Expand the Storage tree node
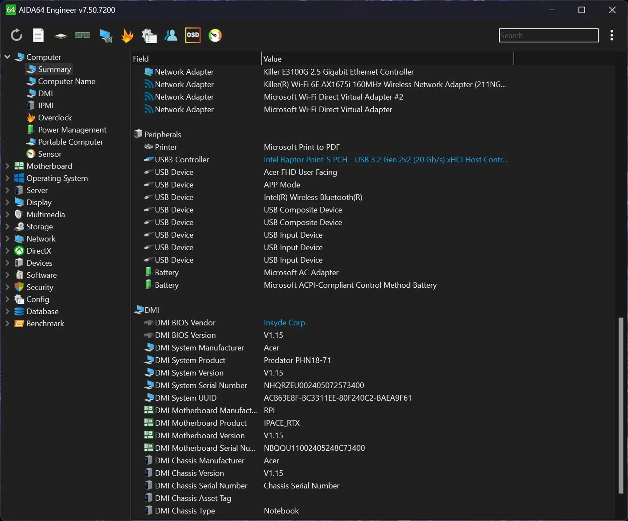This screenshot has width=628, height=521. point(7,226)
